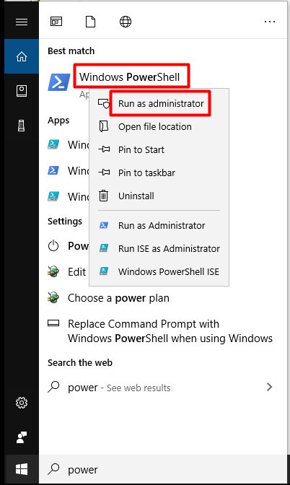Click the search box containing power

point(162,469)
